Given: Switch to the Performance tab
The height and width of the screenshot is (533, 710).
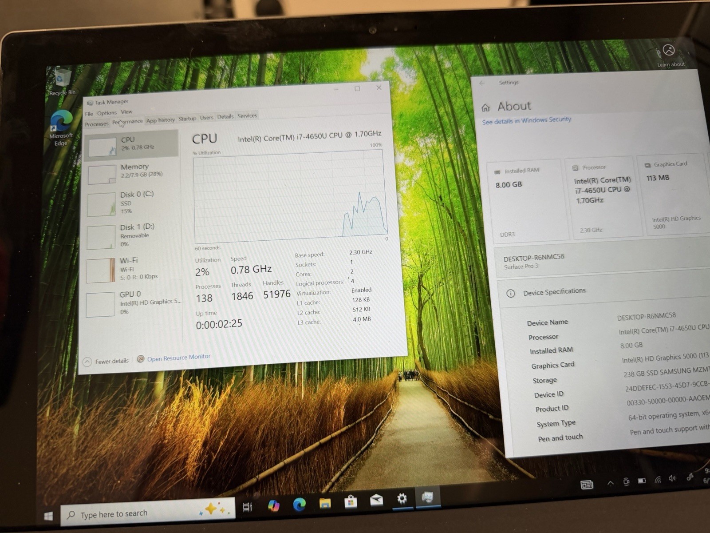Looking at the screenshot, I should 127,122.
